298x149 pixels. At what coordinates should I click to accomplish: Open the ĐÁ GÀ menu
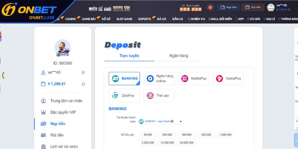tap(162, 19)
